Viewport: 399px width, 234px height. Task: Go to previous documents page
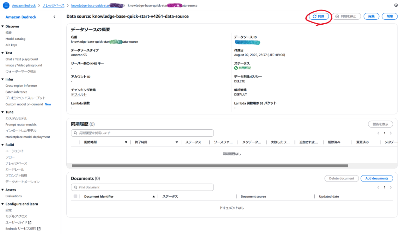pyautogui.click(x=379, y=187)
